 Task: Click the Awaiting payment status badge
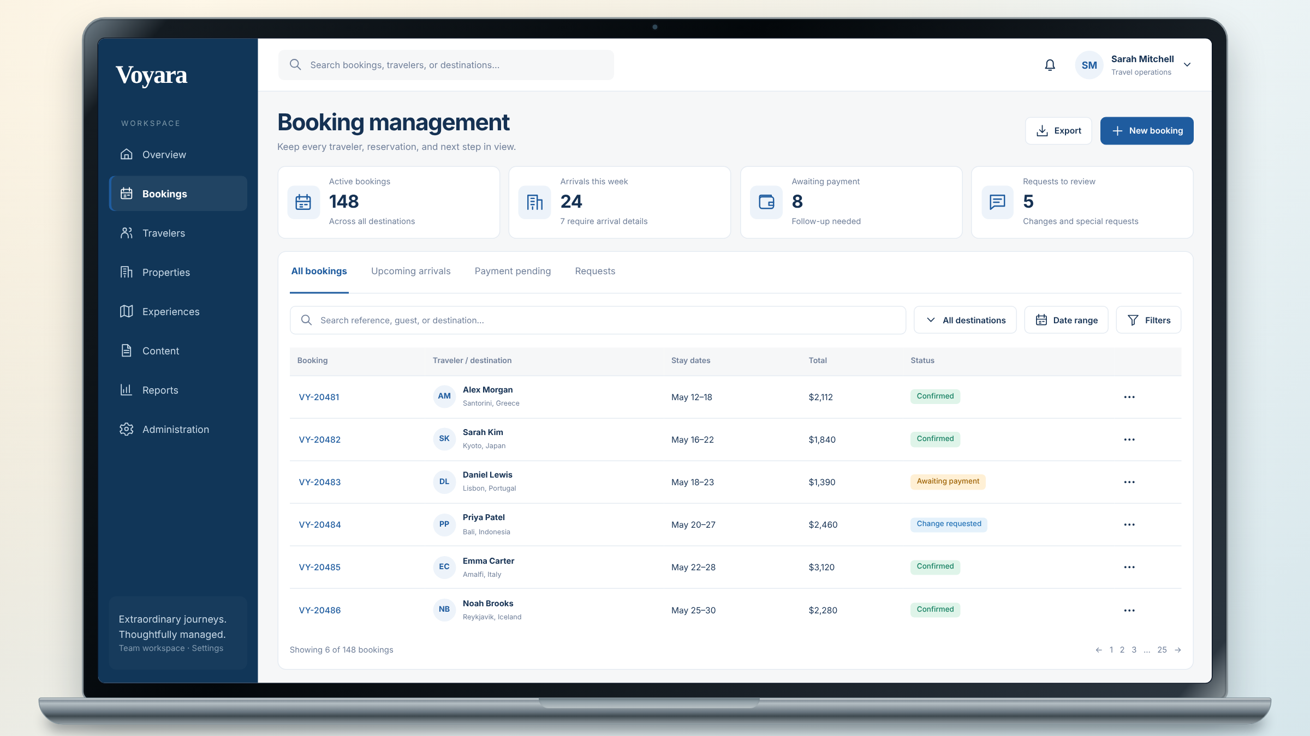click(x=948, y=481)
